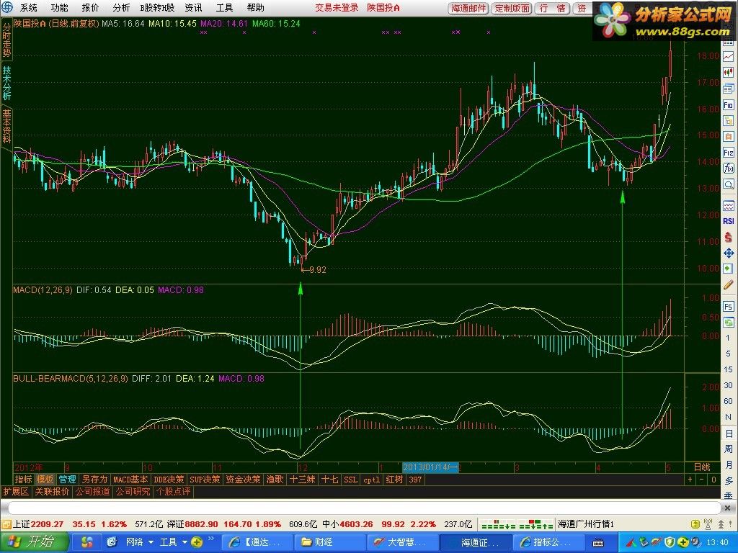This screenshot has height=553, width=738.
Task: Open the 财经 folder taskbar item
Action: click(330, 543)
